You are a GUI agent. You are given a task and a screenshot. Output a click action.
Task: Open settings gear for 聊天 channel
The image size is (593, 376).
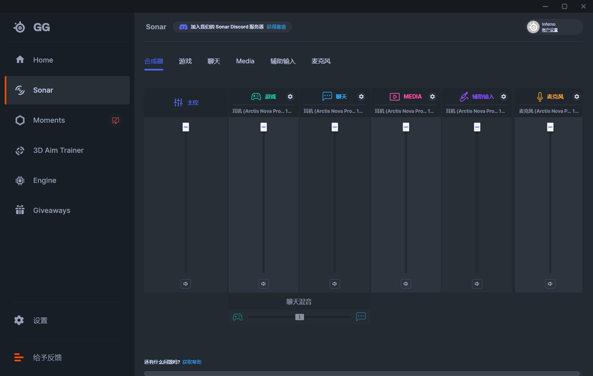coord(361,97)
